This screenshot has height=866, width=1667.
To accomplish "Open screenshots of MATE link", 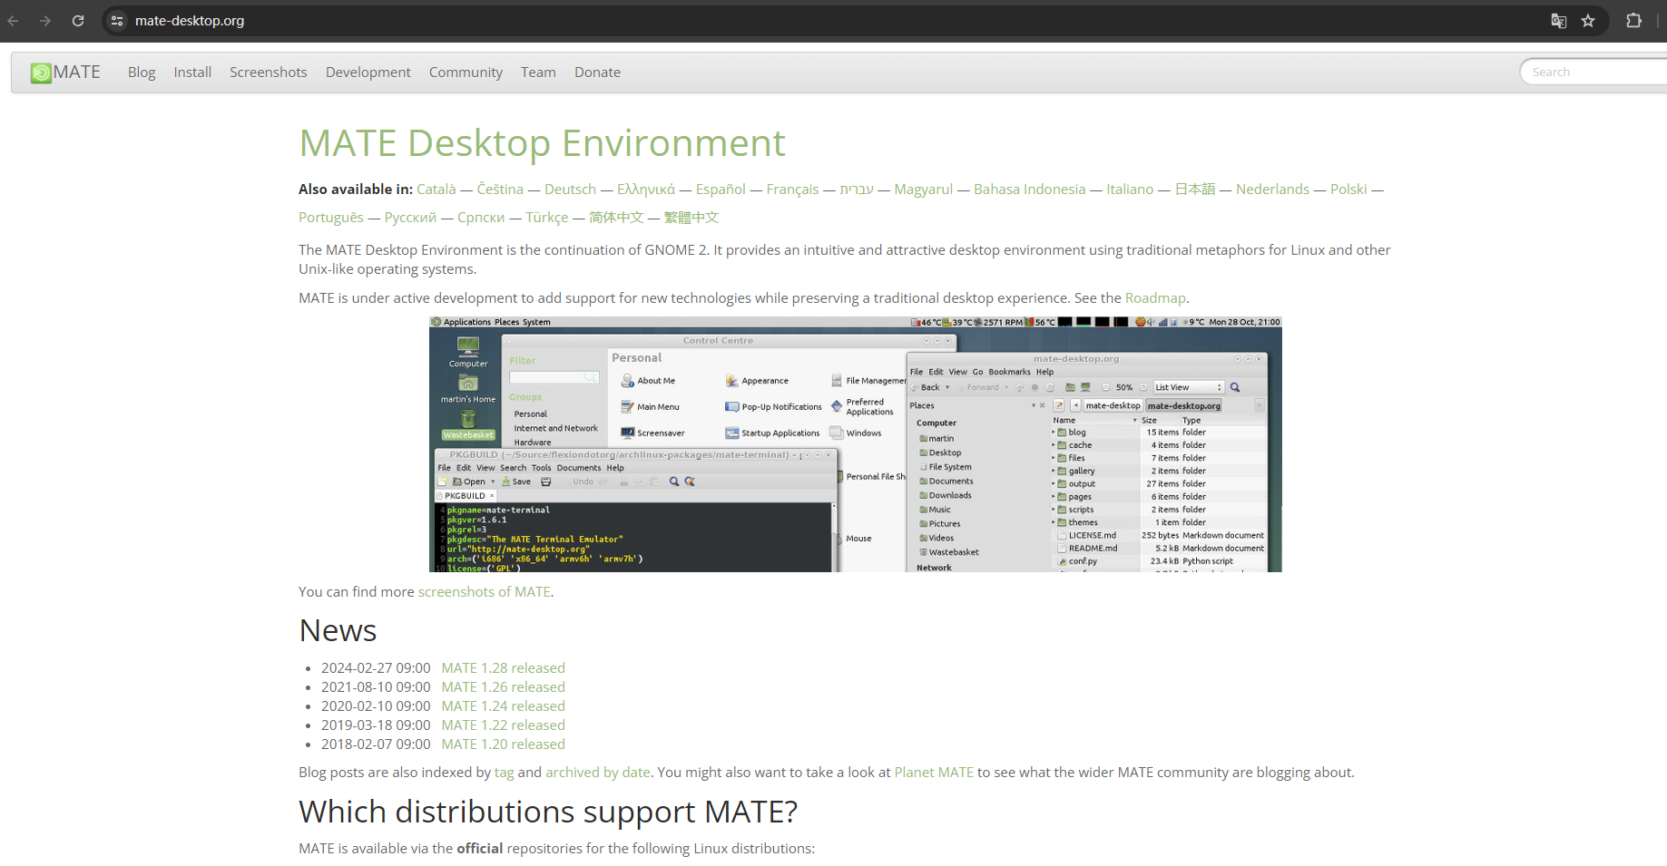I will click(x=484, y=592).
